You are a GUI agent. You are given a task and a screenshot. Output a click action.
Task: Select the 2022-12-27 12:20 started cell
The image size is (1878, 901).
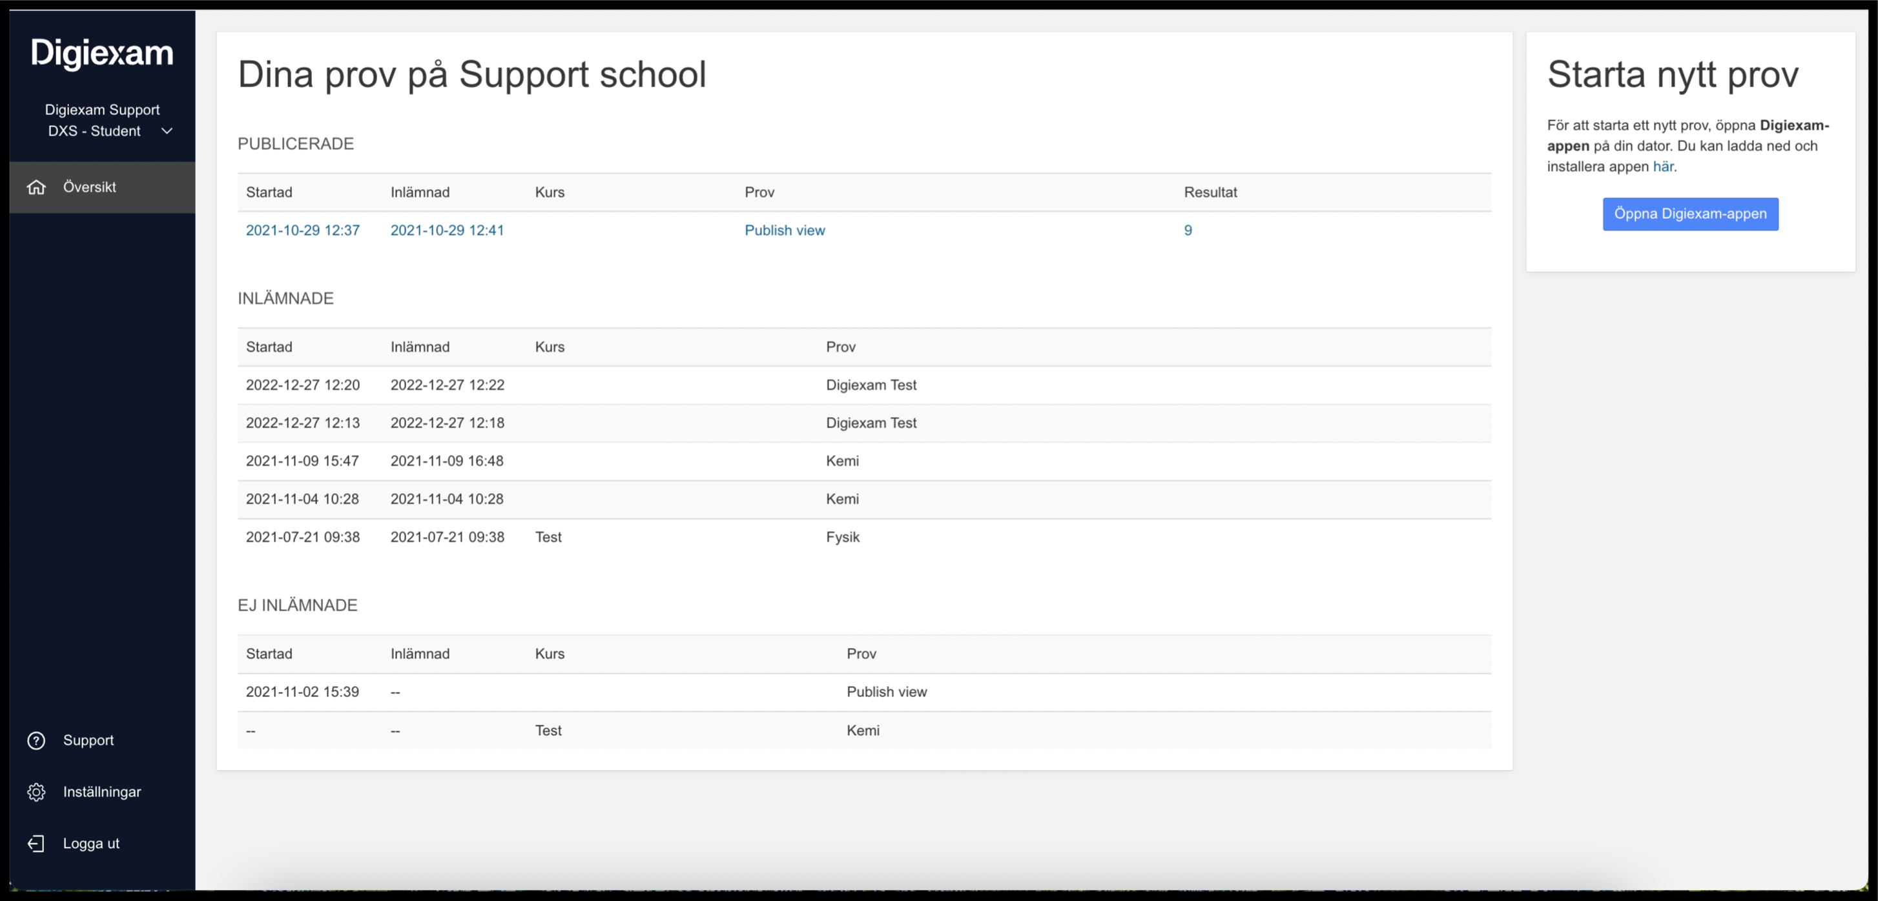click(302, 385)
